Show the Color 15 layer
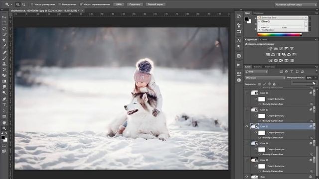Viewport: 319px width, 179px height. (247, 160)
